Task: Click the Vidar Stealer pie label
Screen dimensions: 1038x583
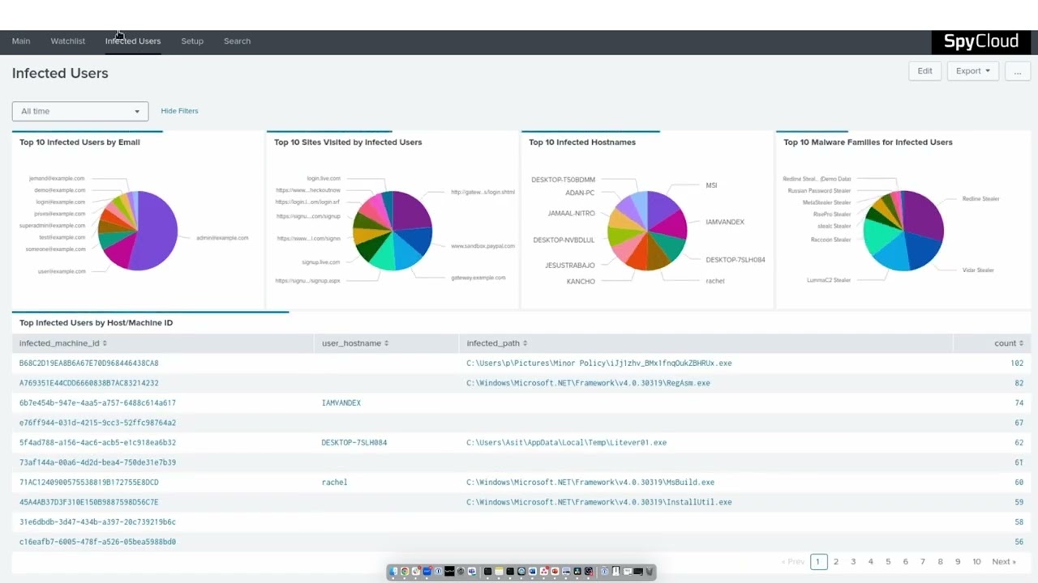Action: pyautogui.click(x=978, y=270)
